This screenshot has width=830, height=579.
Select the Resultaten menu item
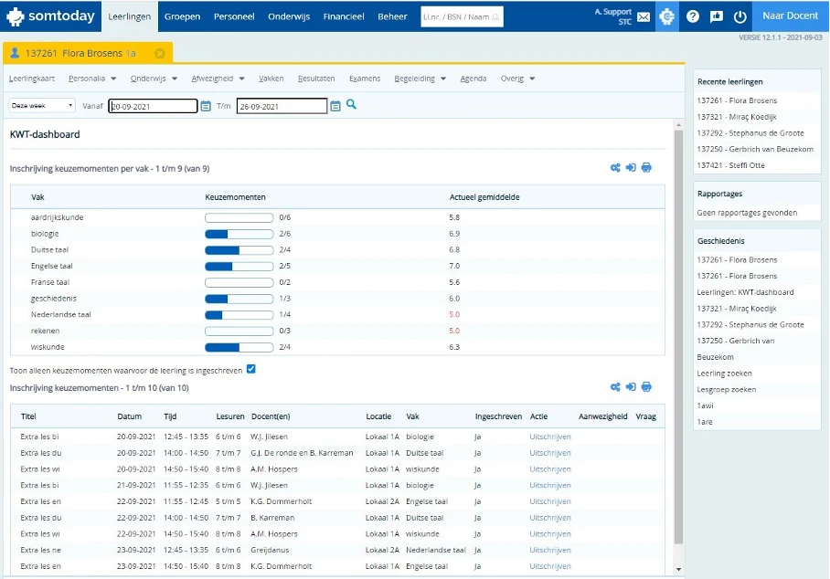point(316,79)
